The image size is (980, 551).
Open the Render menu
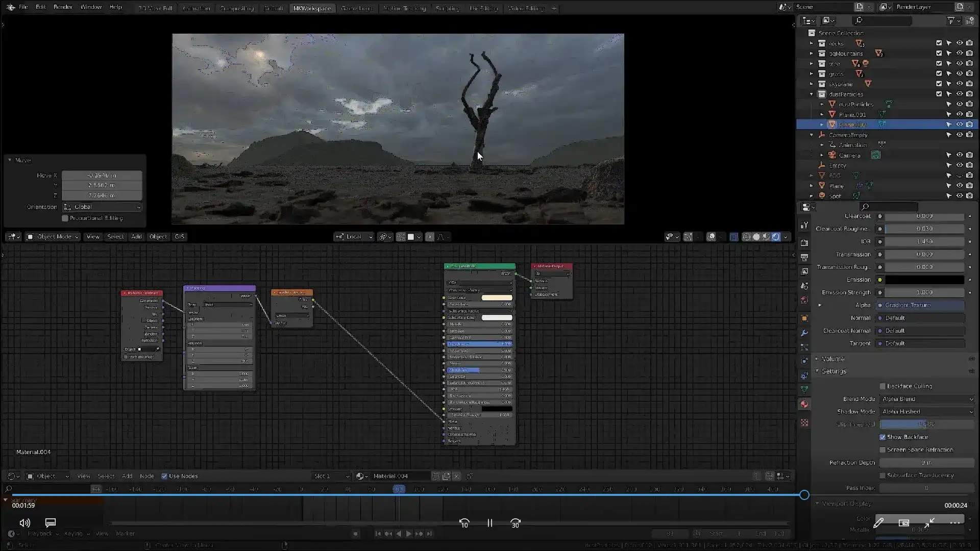click(x=63, y=7)
